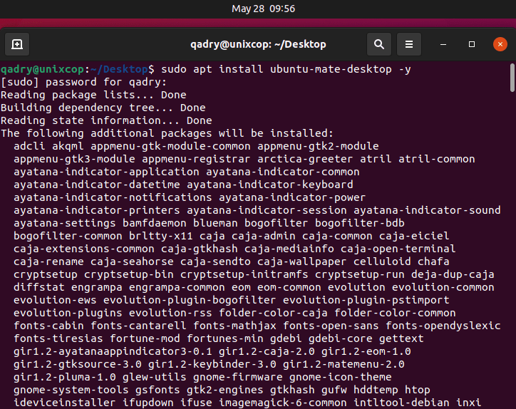Viewport: 516px width, 409px height.
Task: Click the package name folder-color-common
Action: pos(395,314)
